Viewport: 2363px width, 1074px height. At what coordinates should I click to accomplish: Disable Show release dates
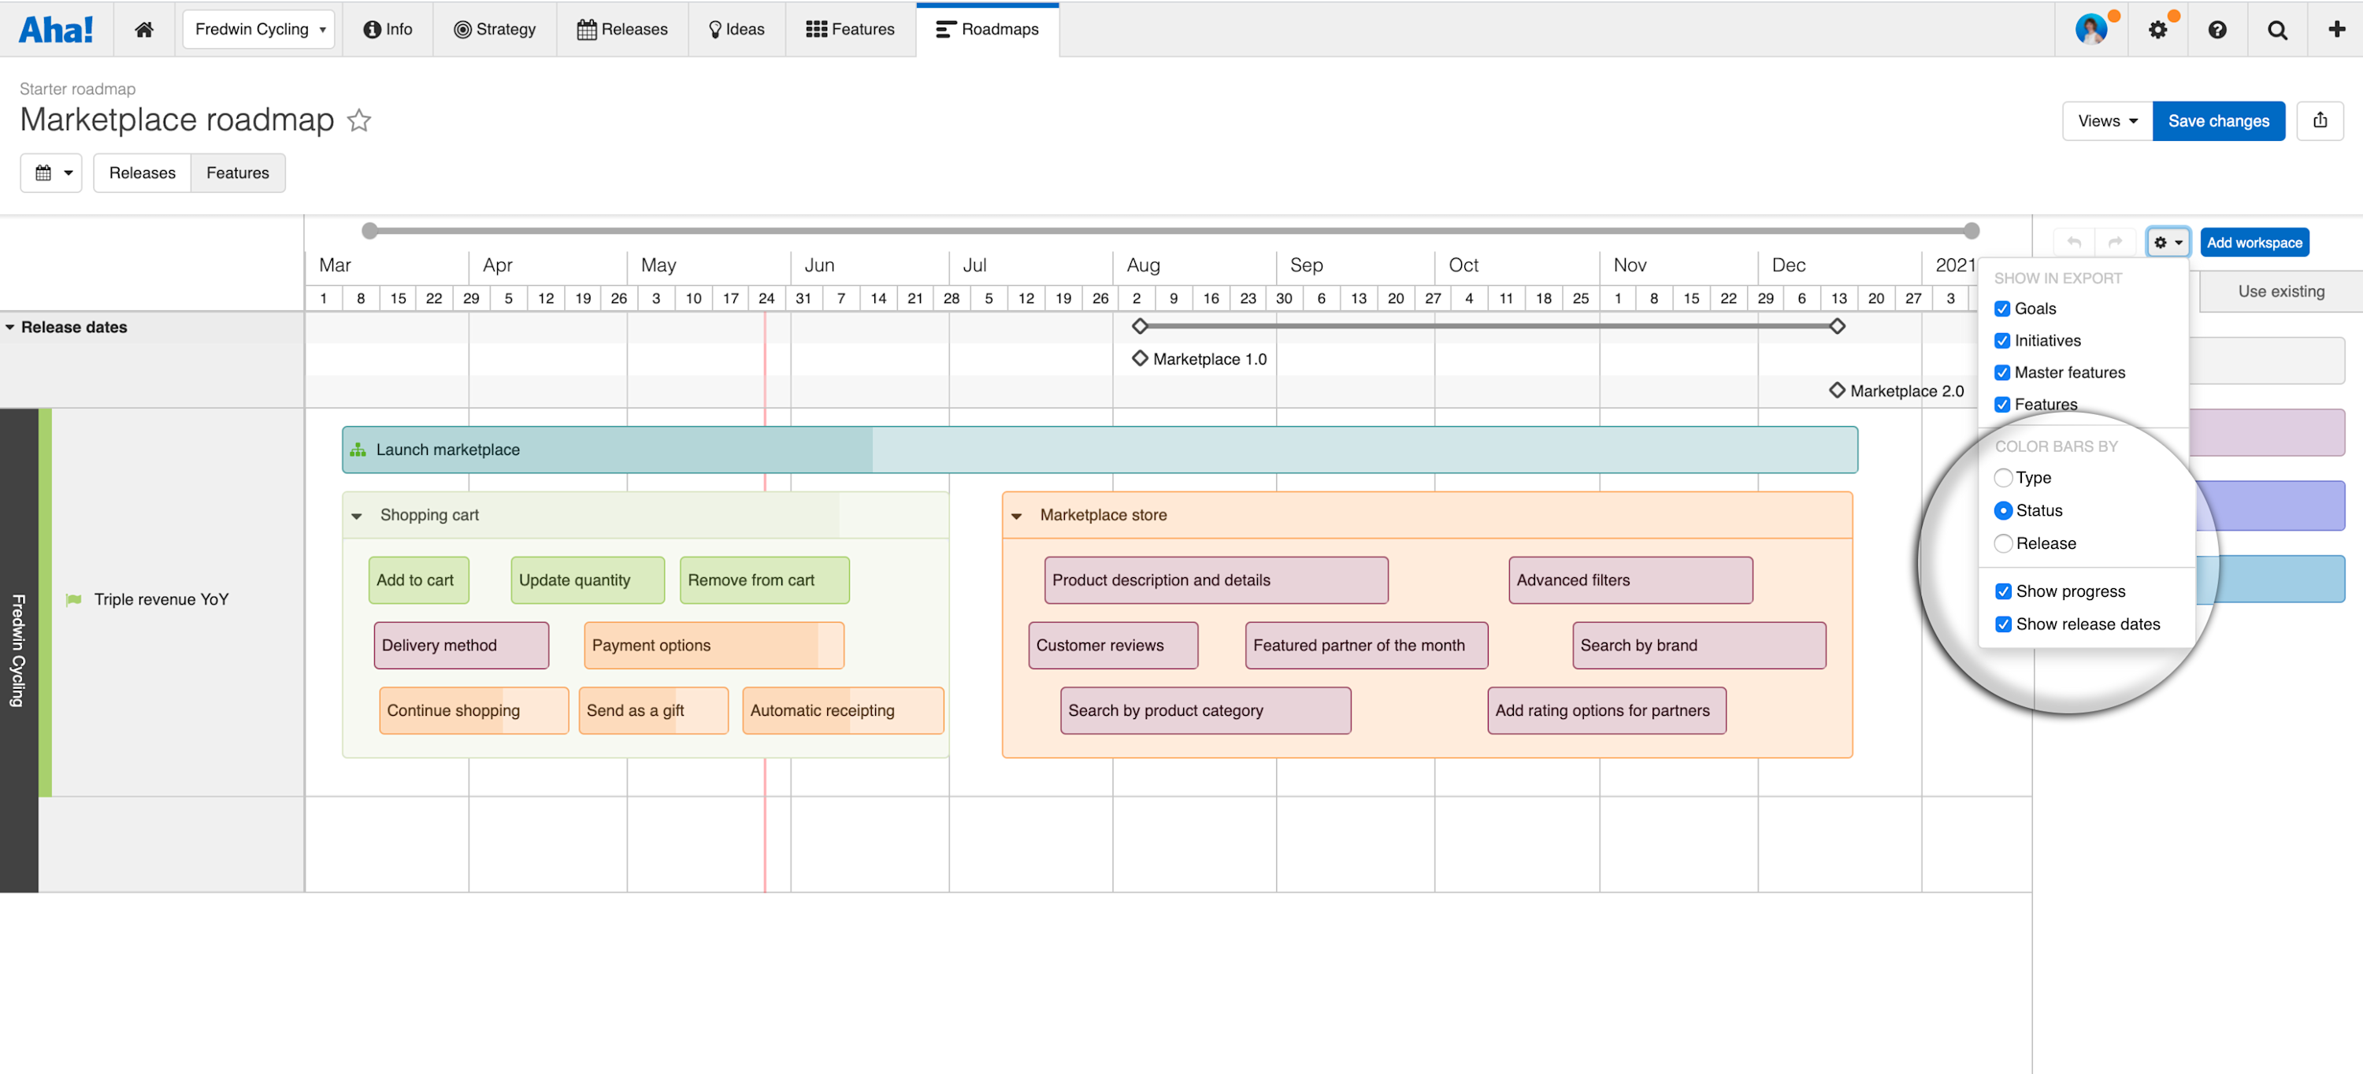coord(2003,624)
